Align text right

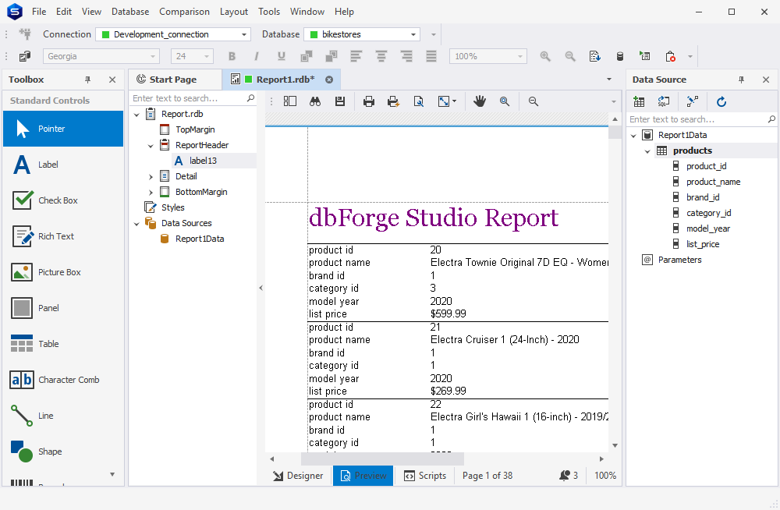[406, 56]
